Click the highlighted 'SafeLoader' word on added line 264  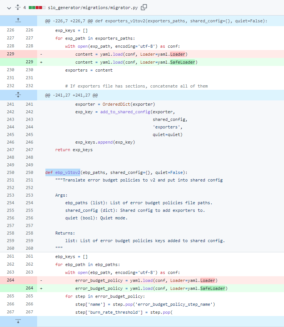(213, 288)
